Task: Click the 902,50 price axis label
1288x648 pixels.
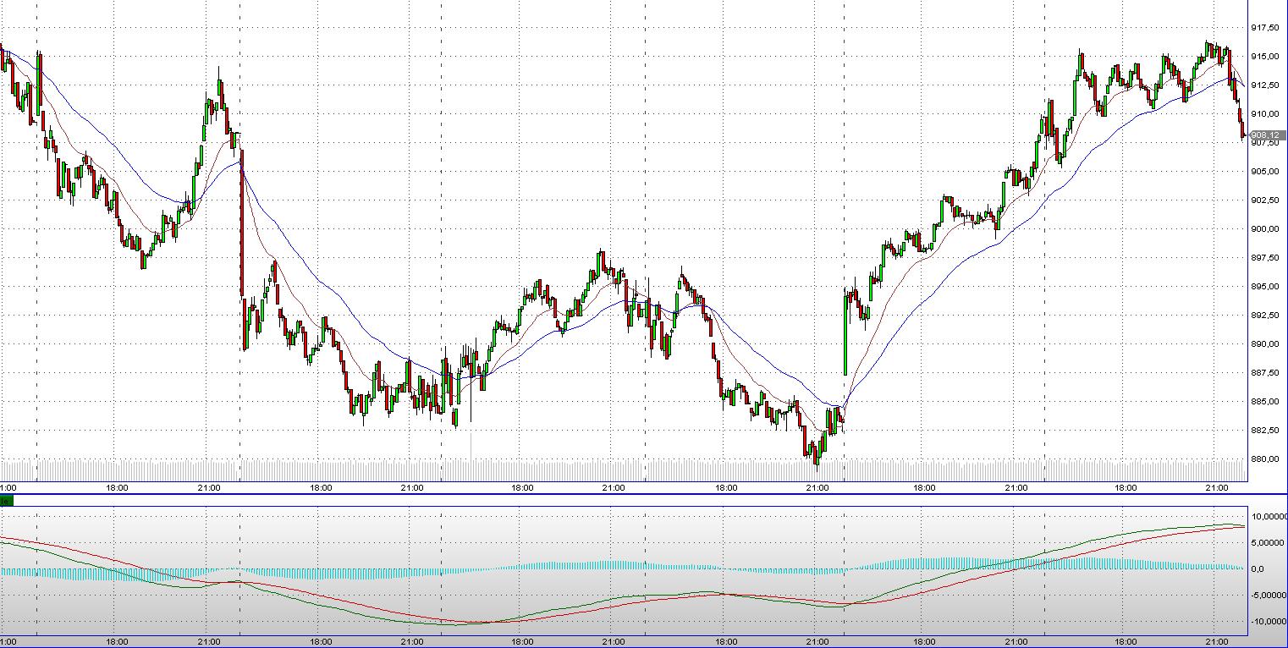Action: tap(1265, 200)
